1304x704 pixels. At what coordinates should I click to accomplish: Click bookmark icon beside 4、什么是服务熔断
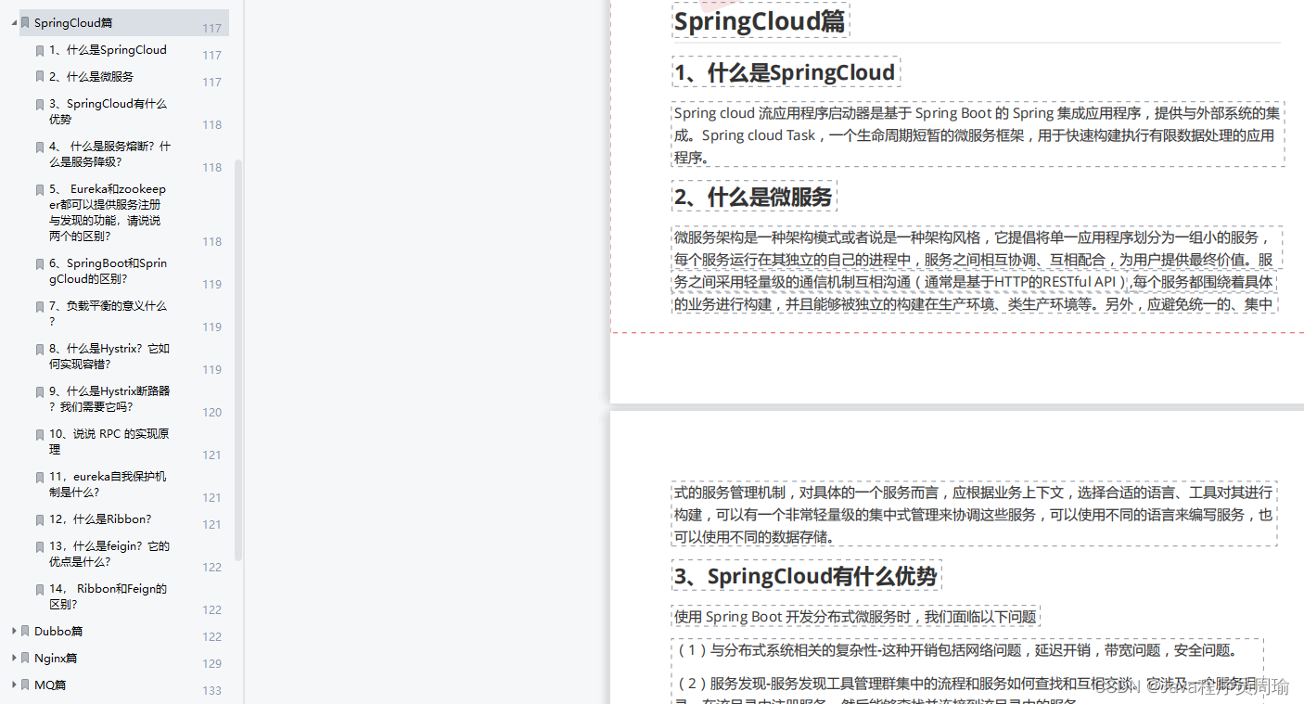click(40, 147)
